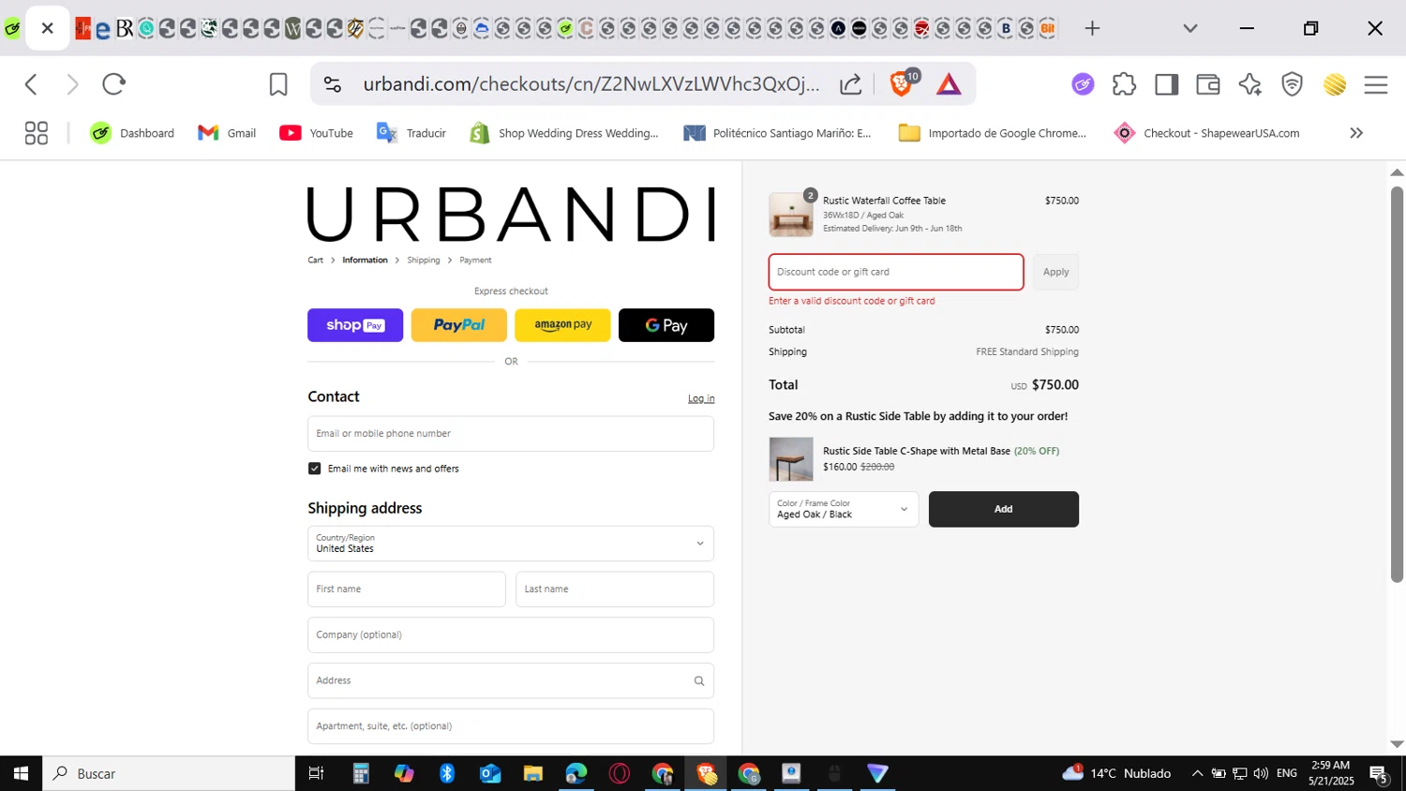The image size is (1406, 791).
Task: Open Color / Frame Color dropdown
Action: 844,509
